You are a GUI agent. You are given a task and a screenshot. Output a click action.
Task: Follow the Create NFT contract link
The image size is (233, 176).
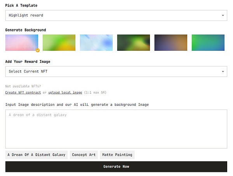[23, 93]
